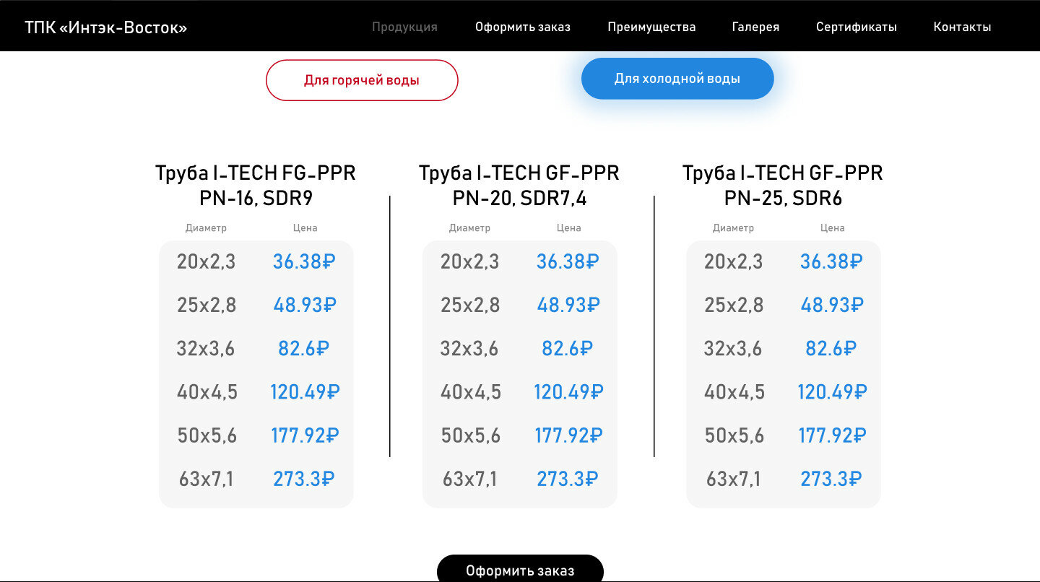Navigate to Галерея
Screen dimensions: 1040x582
pos(755,27)
